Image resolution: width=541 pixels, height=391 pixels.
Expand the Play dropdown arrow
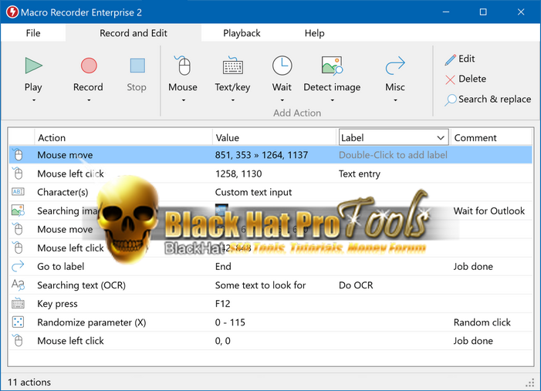[34, 100]
